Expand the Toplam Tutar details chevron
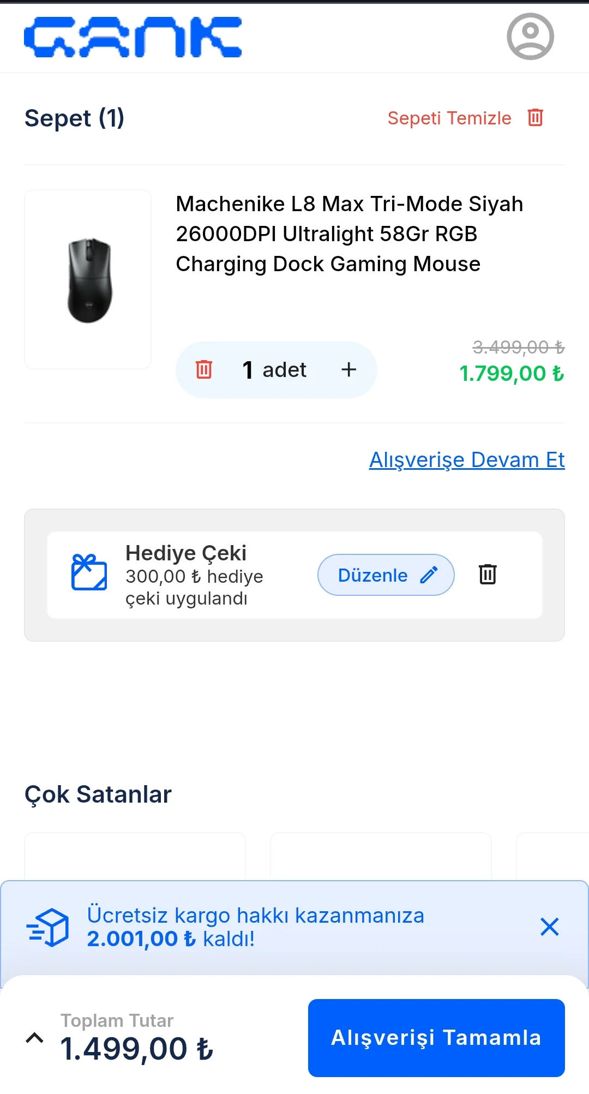 [x=34, y=1038]
